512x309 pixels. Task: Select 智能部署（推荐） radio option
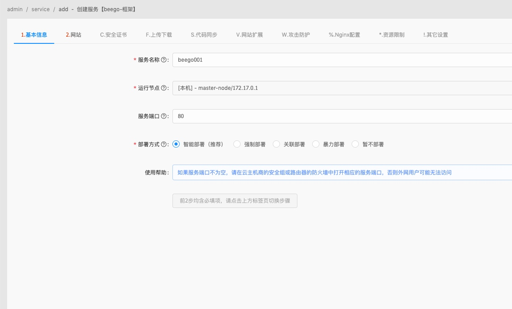(176, 144)
